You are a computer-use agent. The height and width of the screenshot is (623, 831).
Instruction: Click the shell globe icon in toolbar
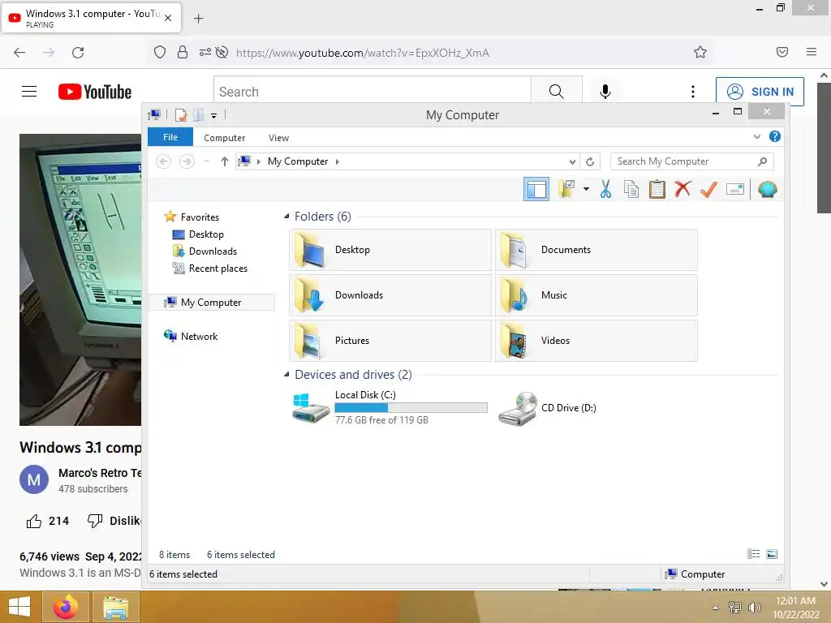point(768,189)
